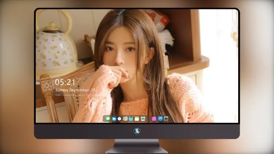Open the green Messages dock icon
This screenshot has width=274, height=154.
[108, 119]
